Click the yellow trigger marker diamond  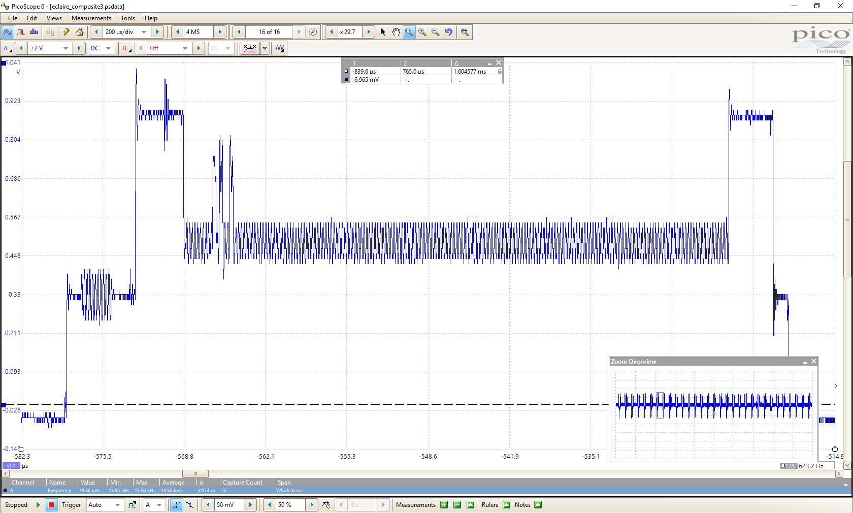click(x=836, y=386)
